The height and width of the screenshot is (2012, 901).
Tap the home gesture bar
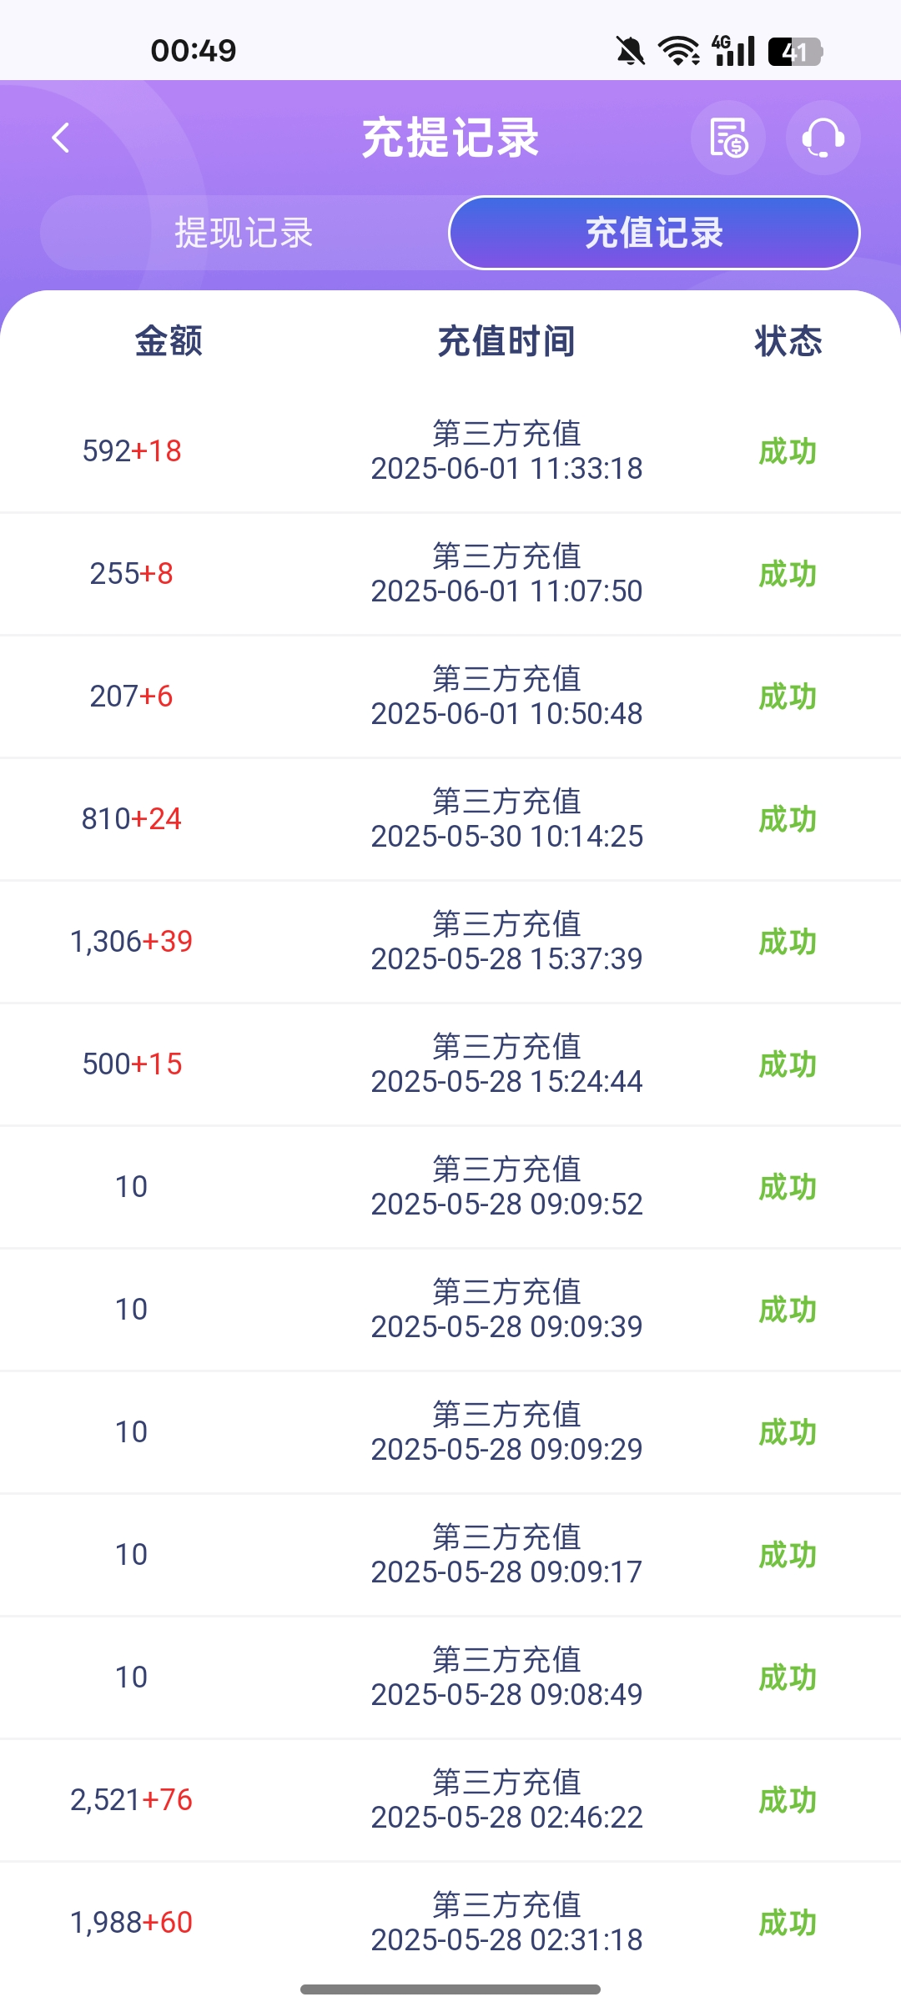(450, 1989)
